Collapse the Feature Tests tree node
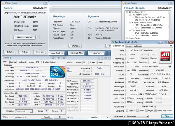The image size is (175, 126). (x=127, y=38)
